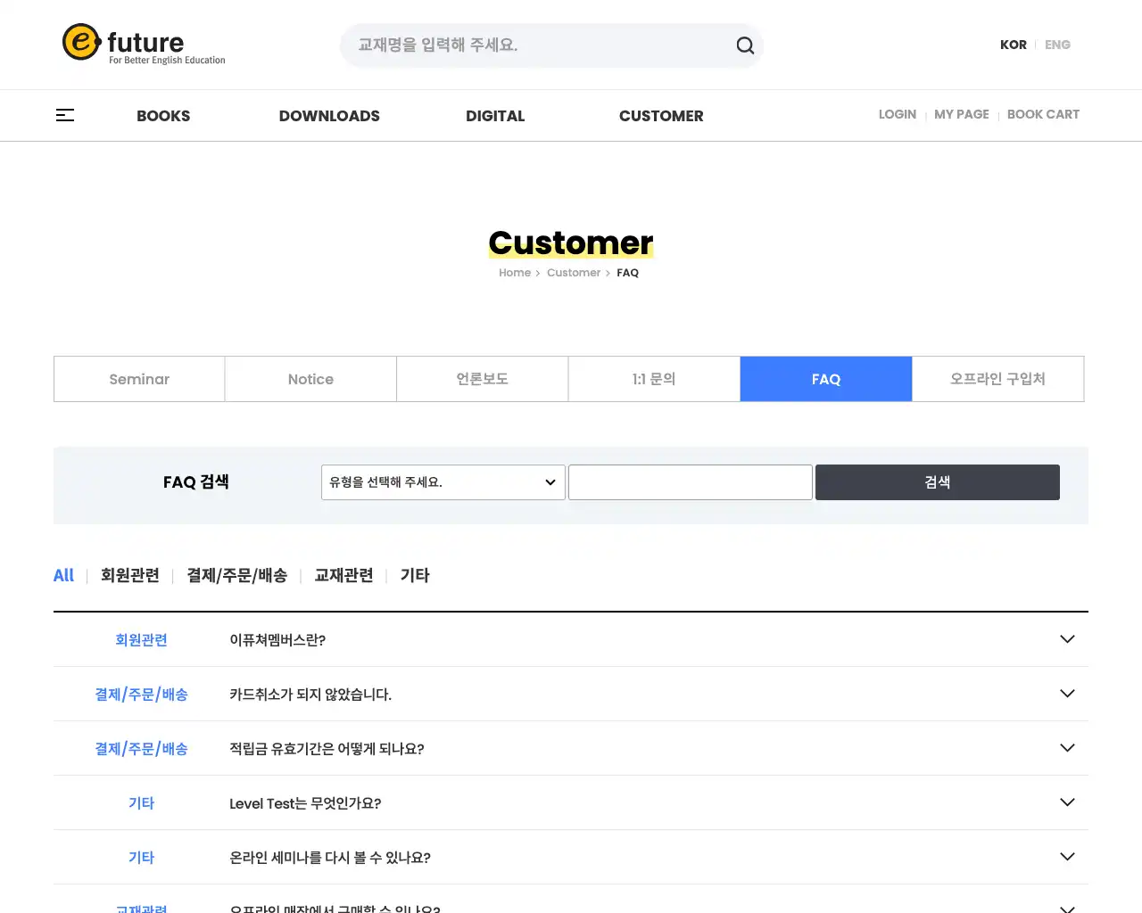
Task: Switch language to ENG
Action: pyautogui.click(x=1057, y=45)
